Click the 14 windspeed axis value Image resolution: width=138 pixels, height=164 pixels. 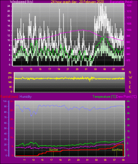[9, 31]
